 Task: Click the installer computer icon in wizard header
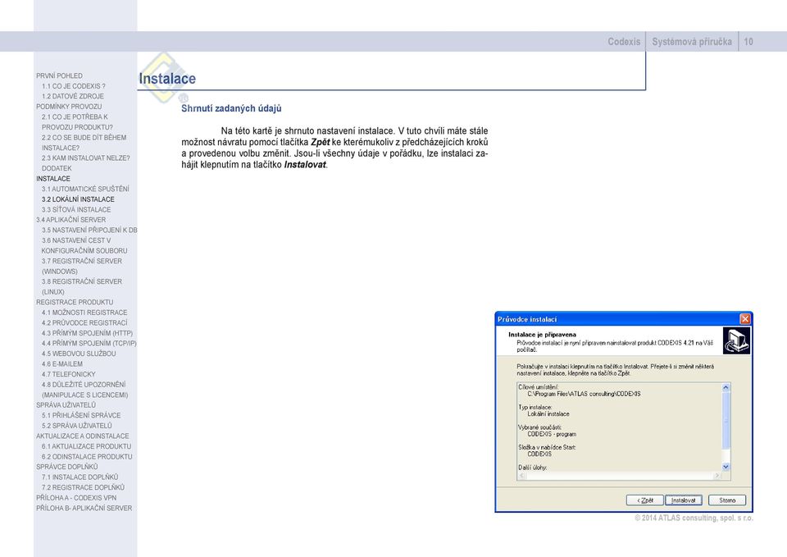pyautogui.click(x=736, y=340)
